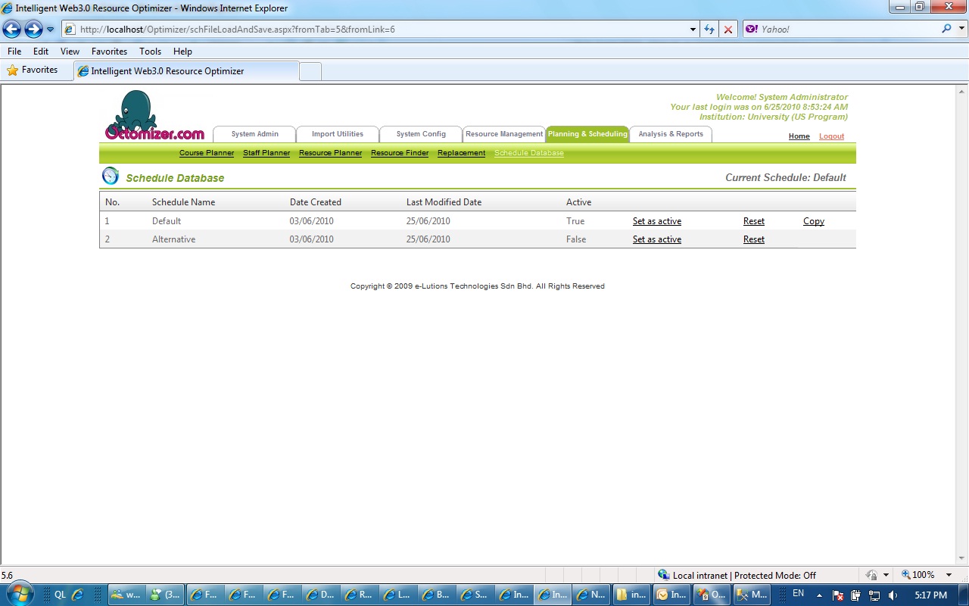This screenshot has height=606, width=969.
Task: Click the "Alternative" schedule name cell
Action: pyautogui.click(x=173, y=239)
